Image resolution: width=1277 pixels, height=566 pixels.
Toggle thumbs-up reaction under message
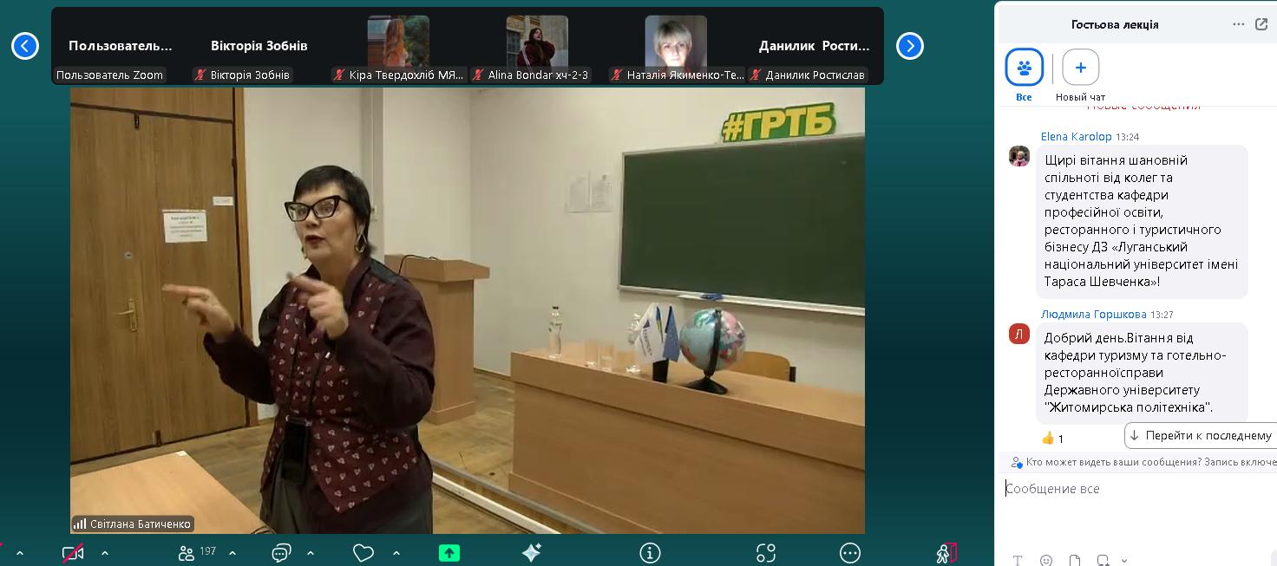pyautogui.click(x=1052, y=438)
